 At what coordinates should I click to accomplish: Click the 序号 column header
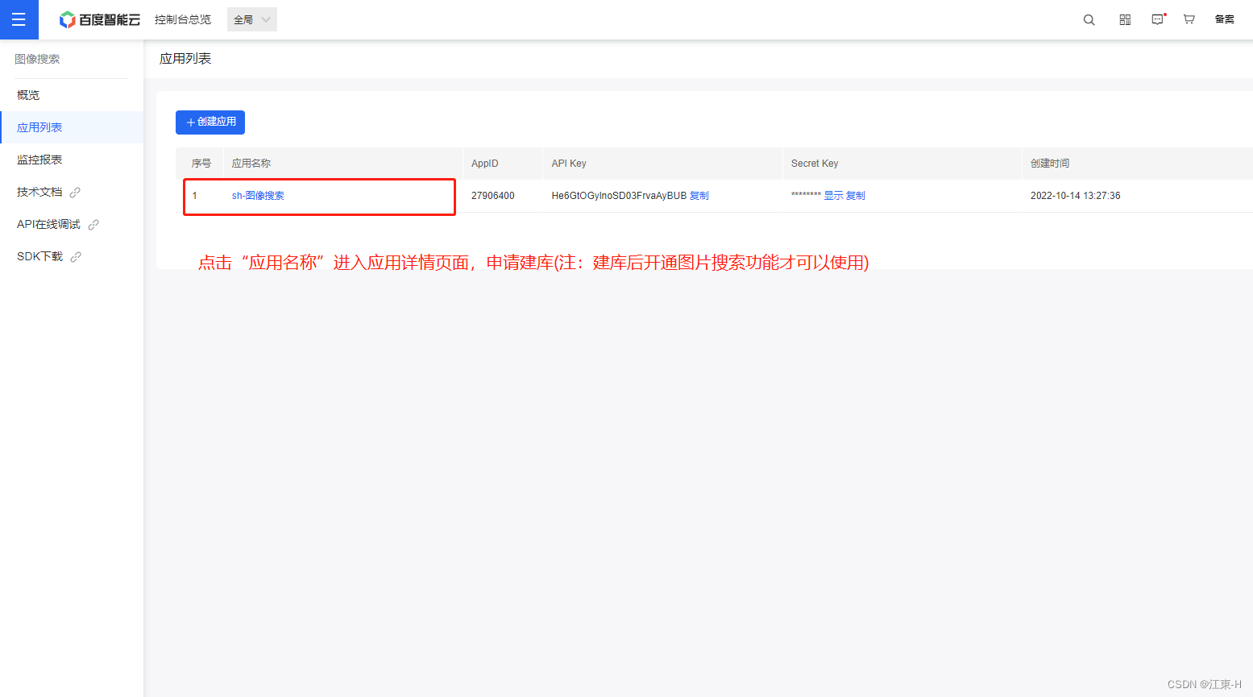pyautogui.click(x=201, y=164)
